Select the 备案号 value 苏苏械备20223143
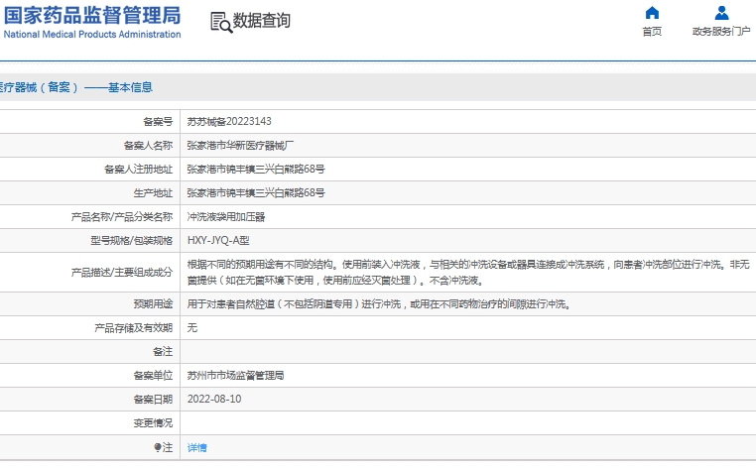This screenshot has width=756, height=469. pos(229,122)
